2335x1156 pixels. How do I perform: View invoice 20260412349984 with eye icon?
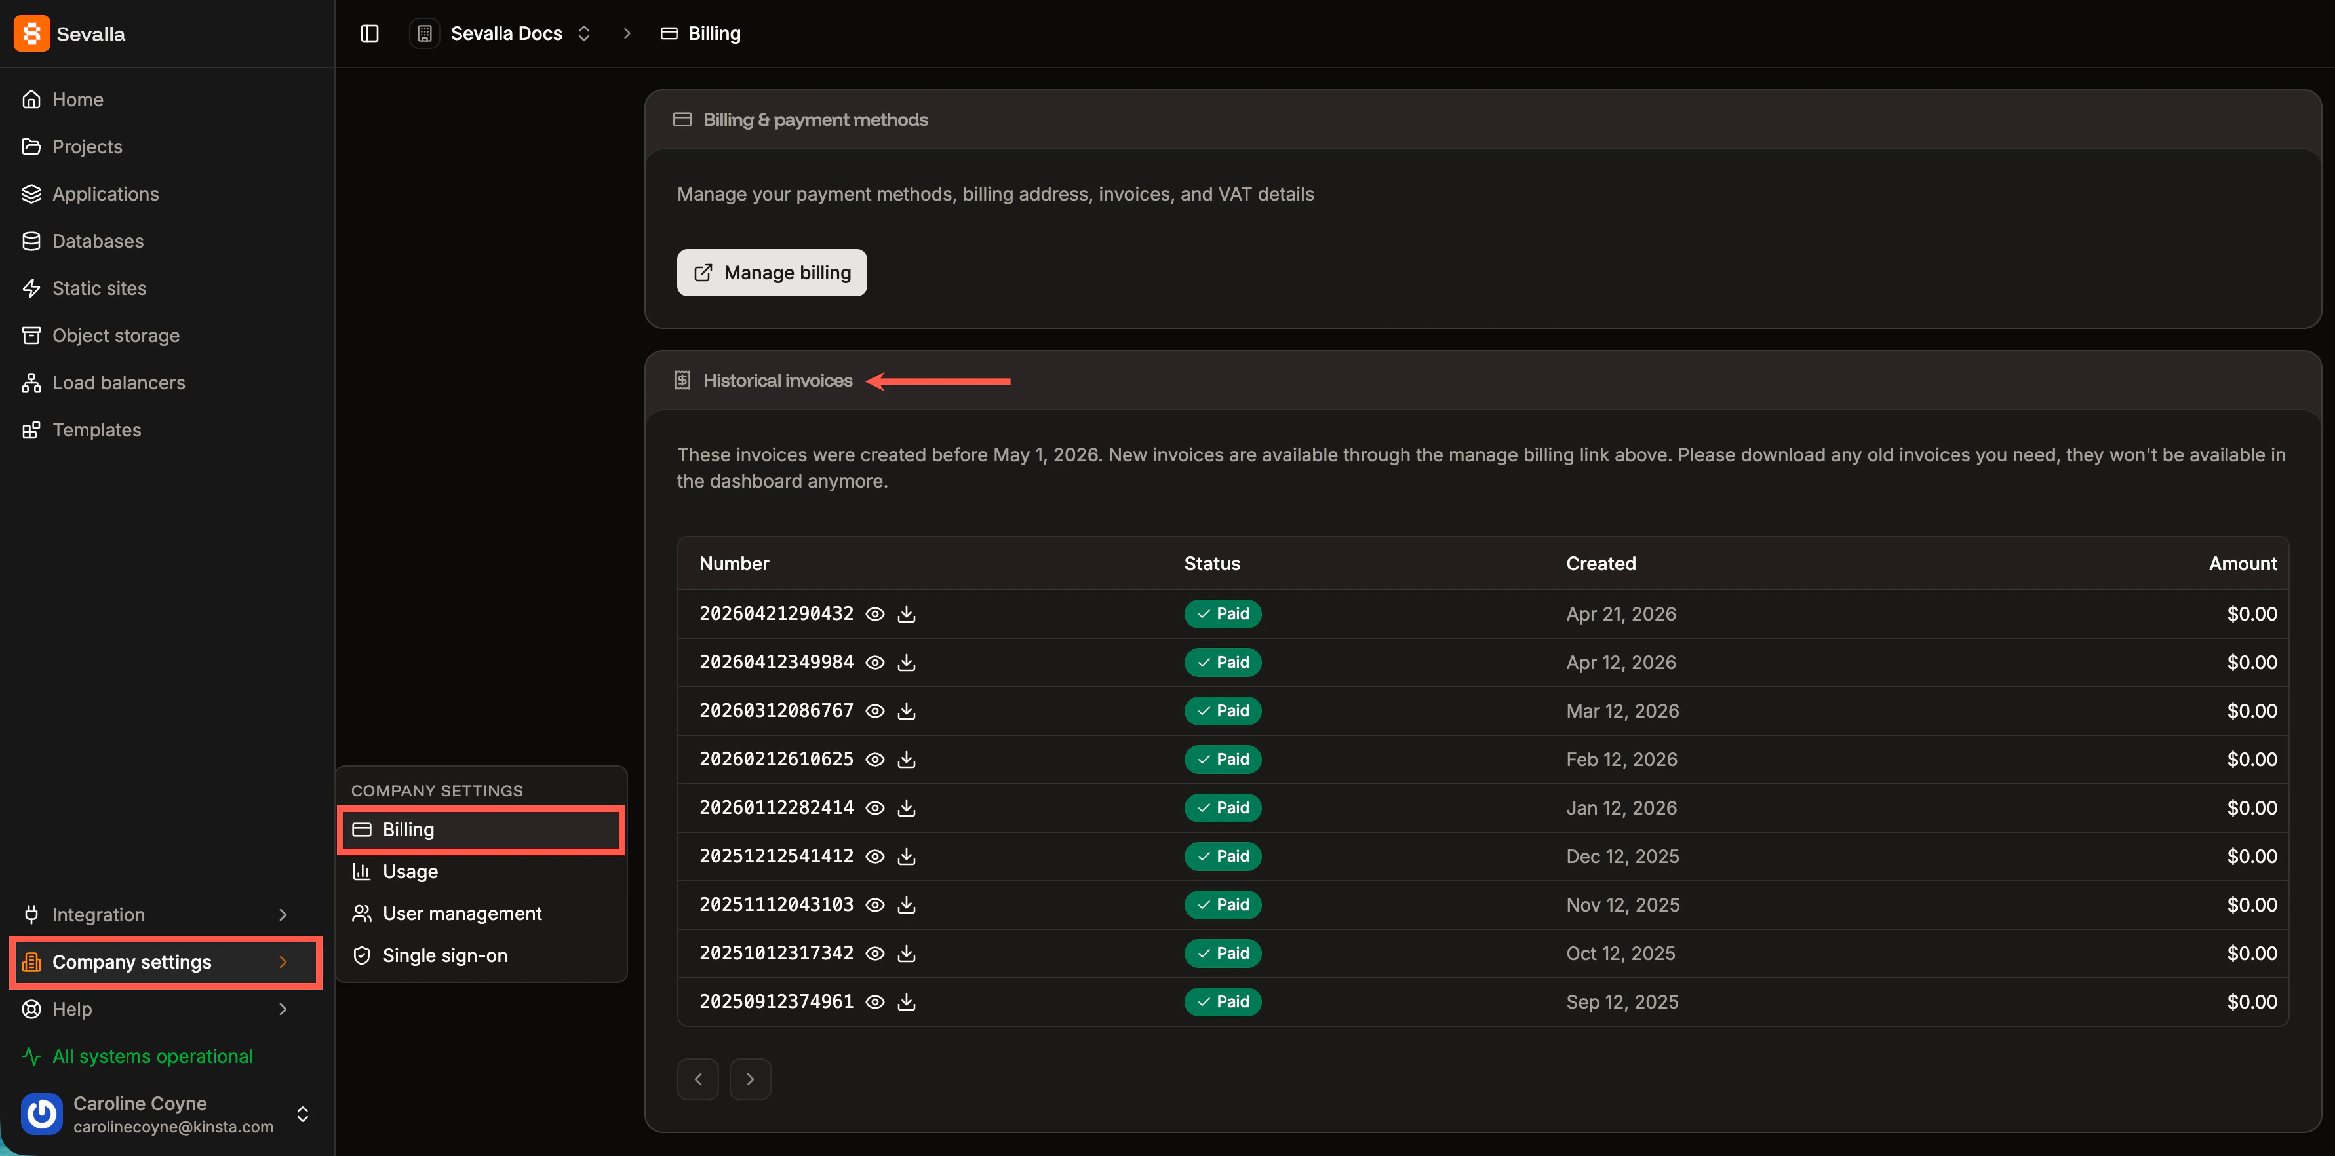pyautogui.click(x=874, y=663)
